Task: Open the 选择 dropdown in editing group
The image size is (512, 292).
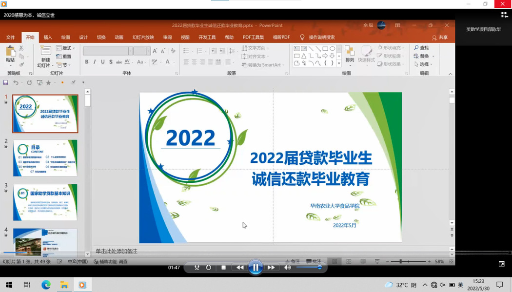Action: [x=424, y=64]
